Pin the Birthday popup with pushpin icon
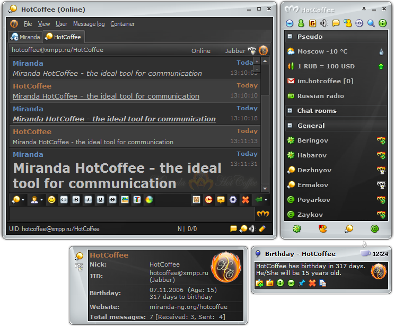Screen dimensions: 394x327 tap(302, 284)
